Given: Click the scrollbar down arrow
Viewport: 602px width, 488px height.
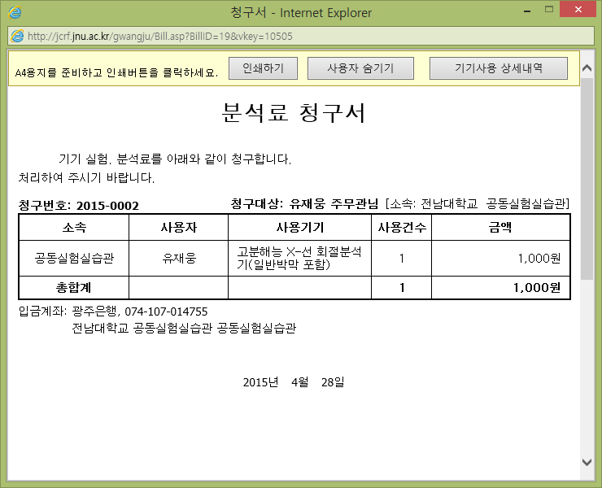Looking at the screenshot, I should 587,462.
